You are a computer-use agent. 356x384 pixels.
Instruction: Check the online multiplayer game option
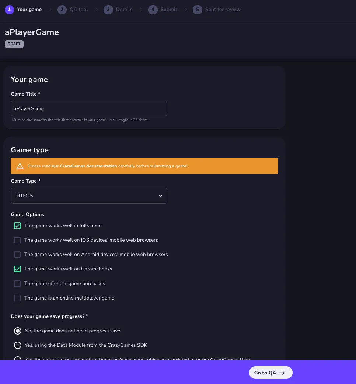[17, 298]
